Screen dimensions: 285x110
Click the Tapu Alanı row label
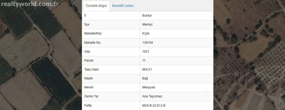92,69
